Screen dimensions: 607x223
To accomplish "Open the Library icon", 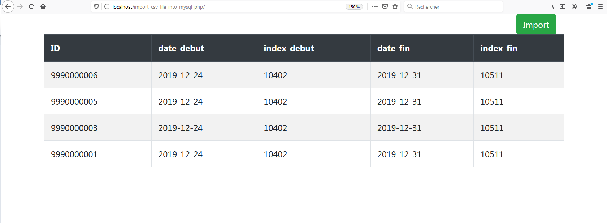I will [551, 6].
